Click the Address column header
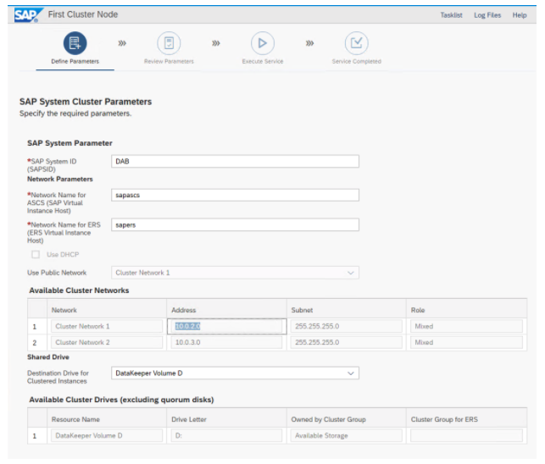The image size is (545, 464). pos(226,310)
